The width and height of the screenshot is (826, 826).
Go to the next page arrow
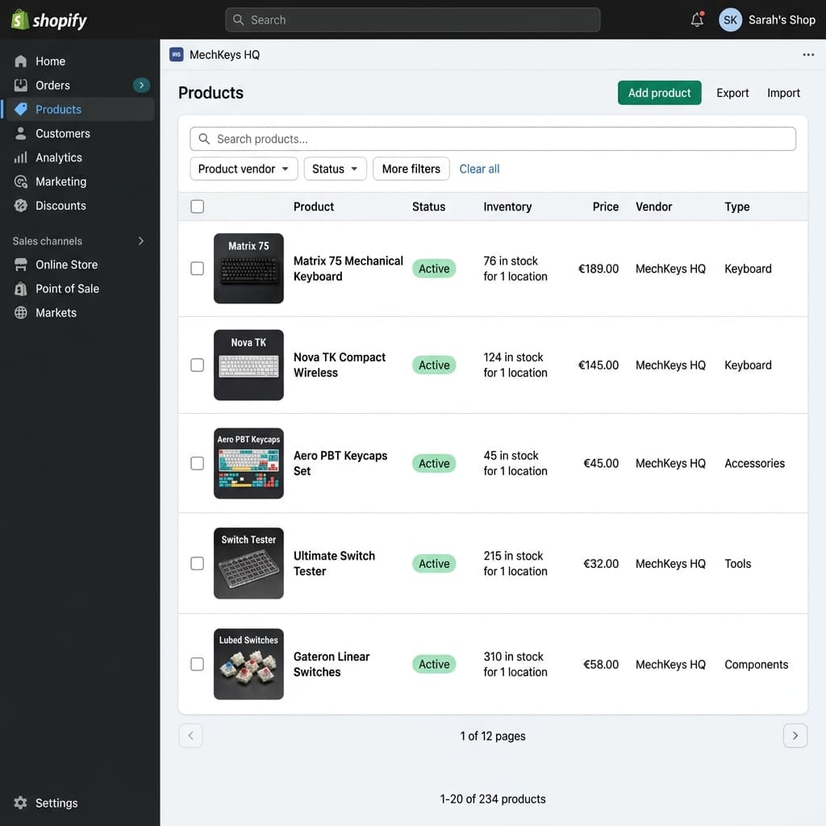(x=795, y=736)
